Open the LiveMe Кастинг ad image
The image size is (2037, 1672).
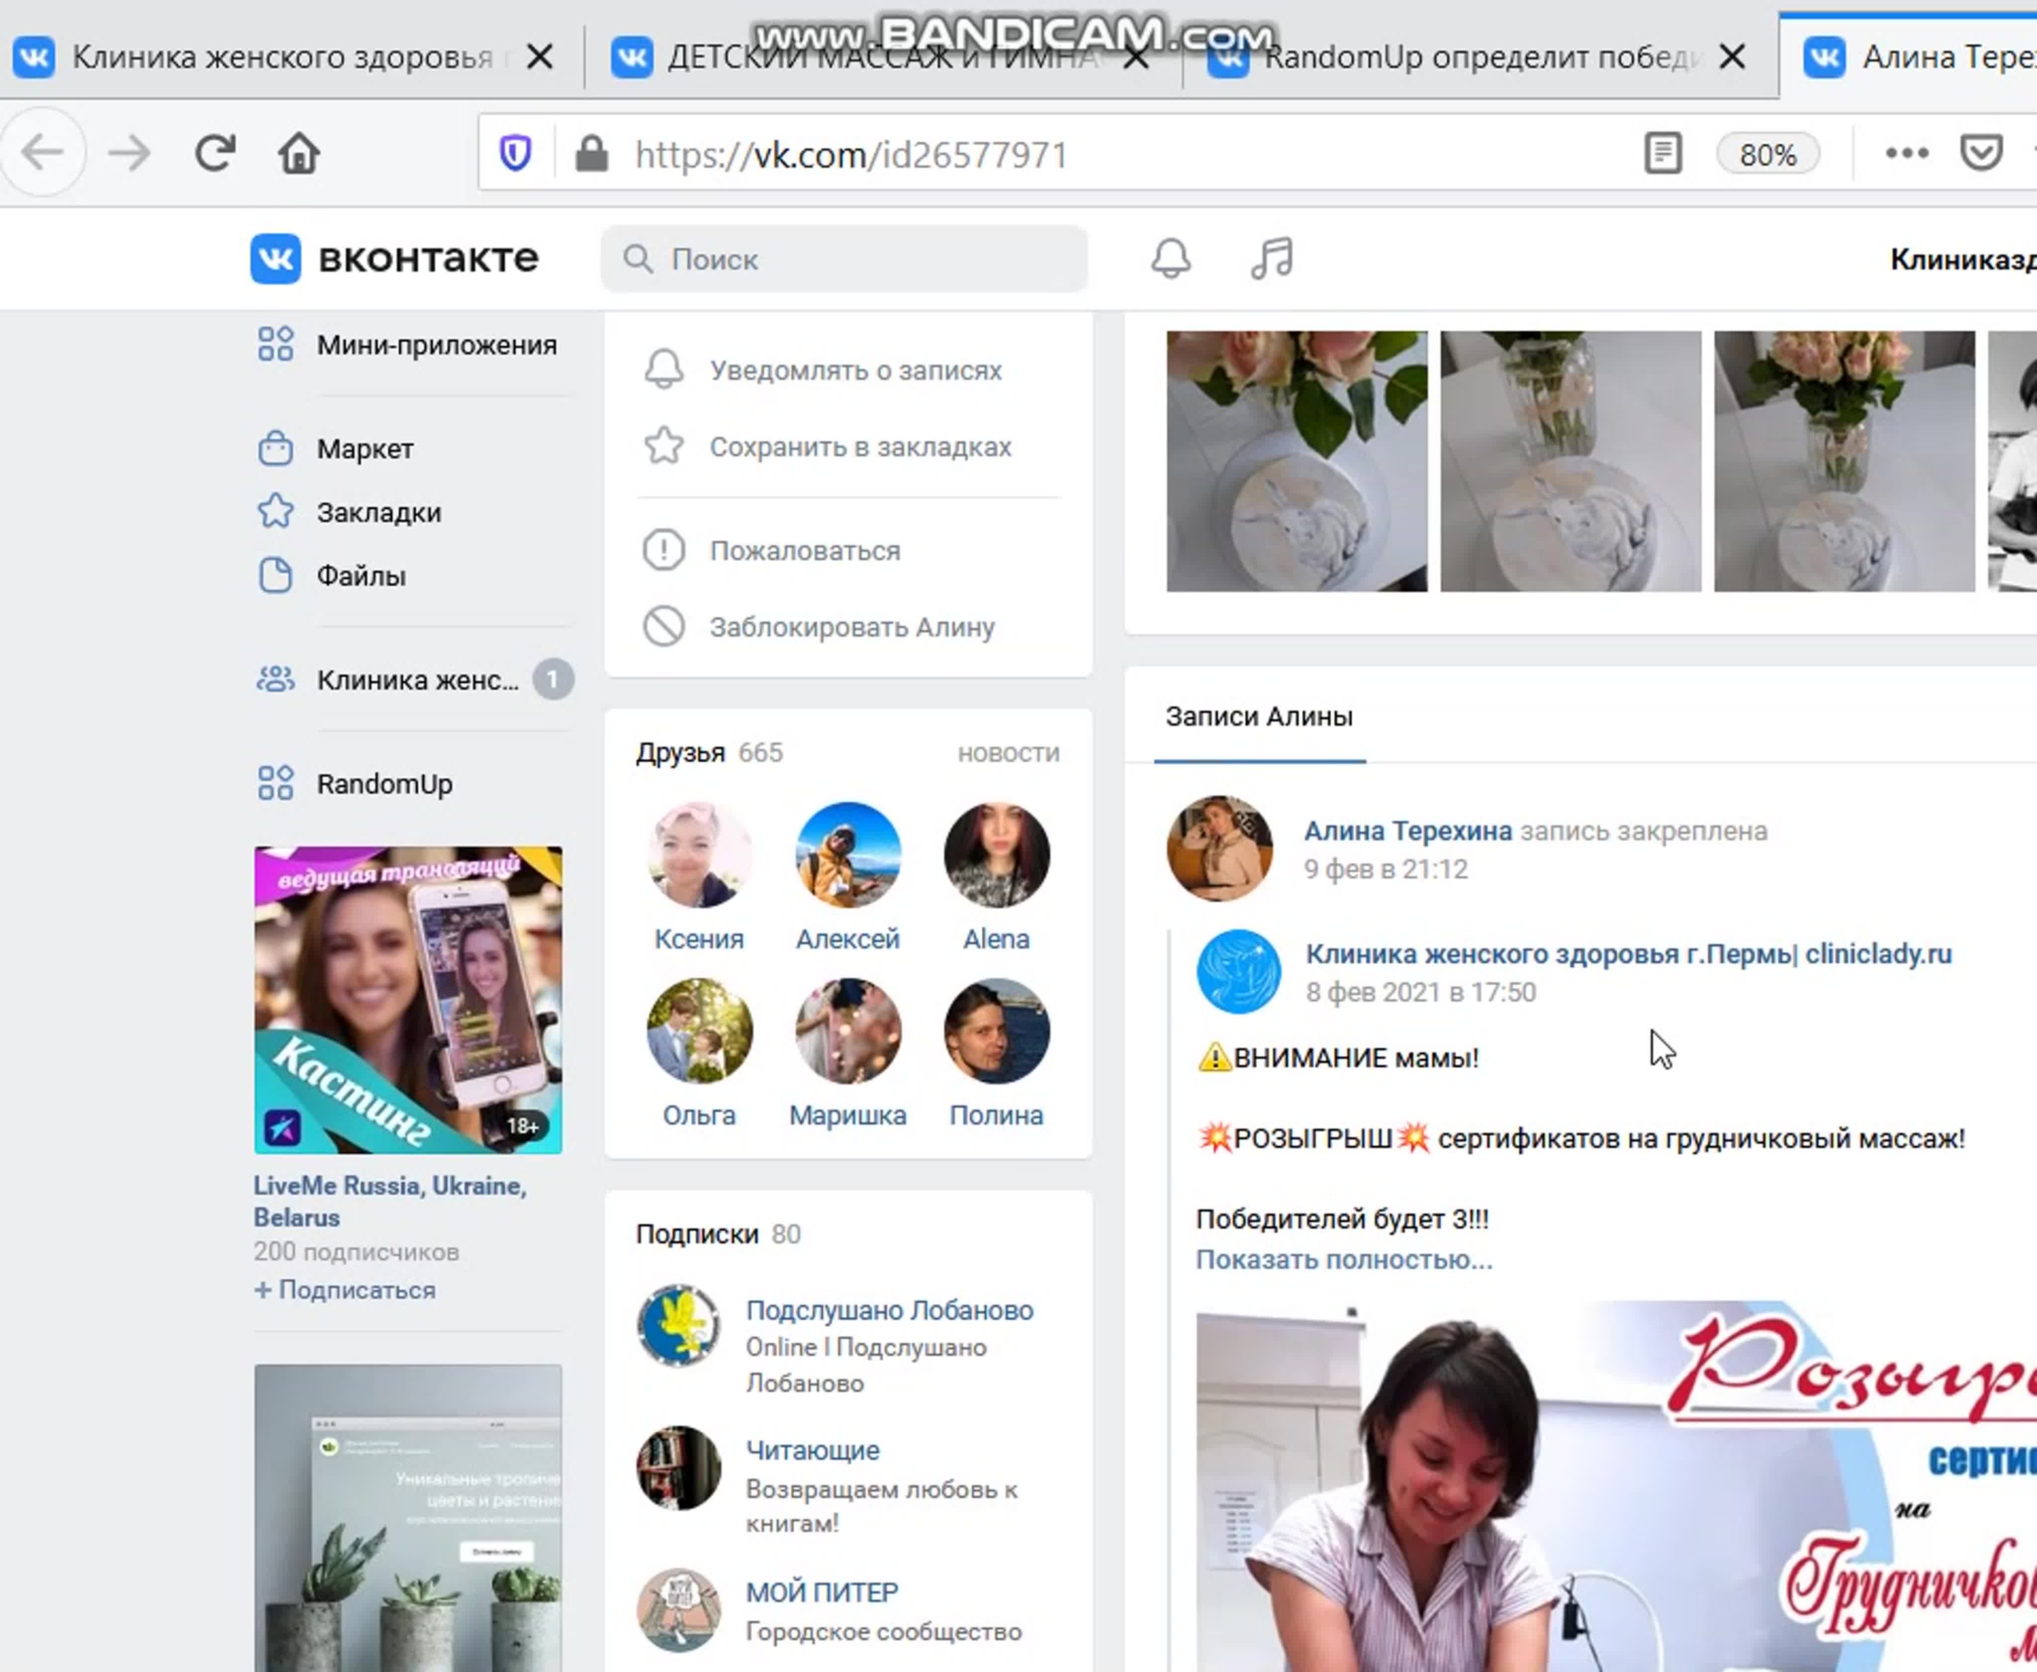pyautogui.click(x=408, y=1000)
